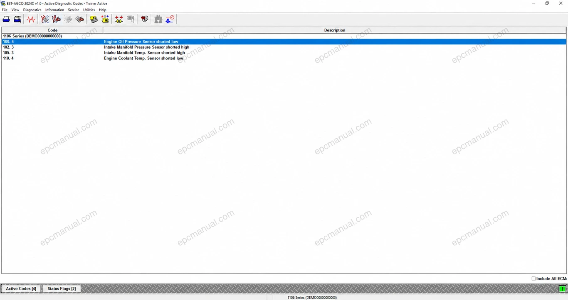568x300 pixels.
Task: Open the Service menu
Action: tap(74, 10)
